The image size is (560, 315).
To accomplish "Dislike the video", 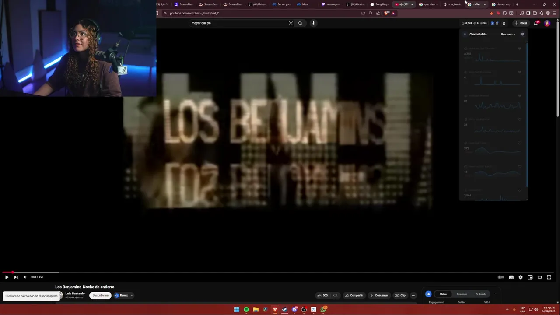I will 335,295.
